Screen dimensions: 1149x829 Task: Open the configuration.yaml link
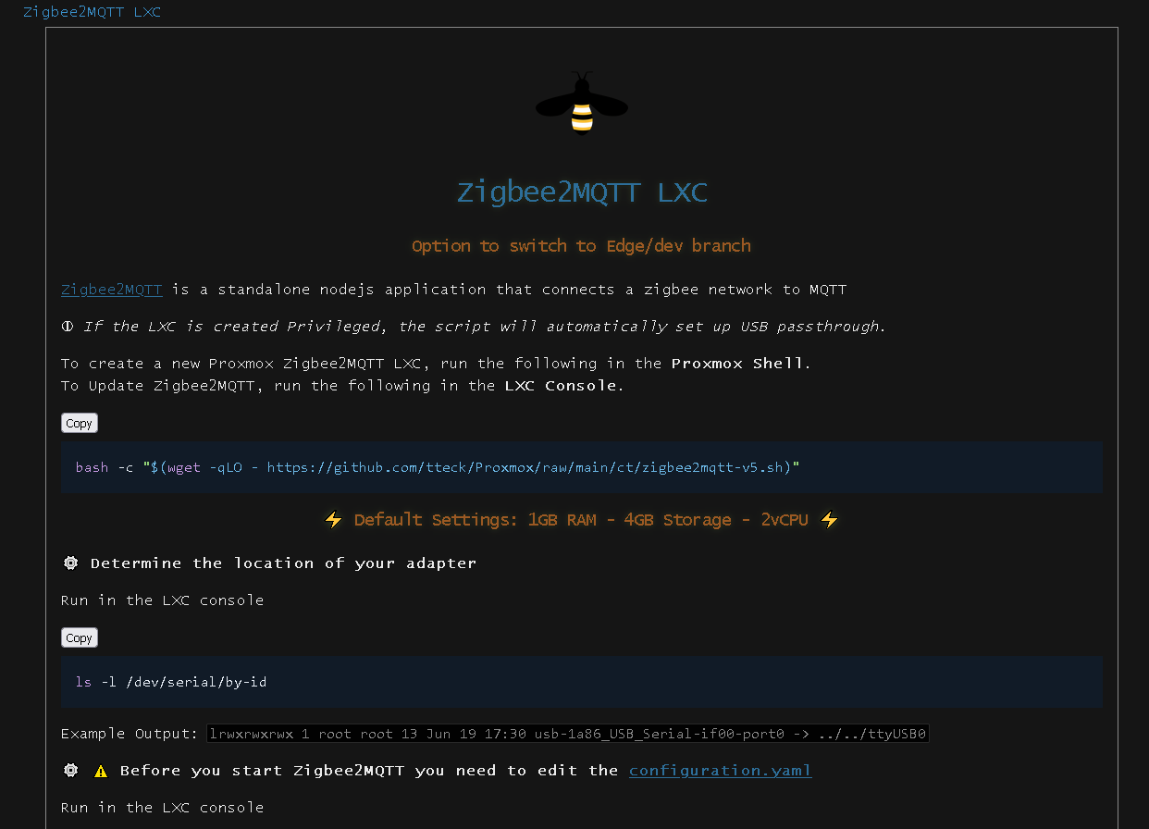(721, 771)
